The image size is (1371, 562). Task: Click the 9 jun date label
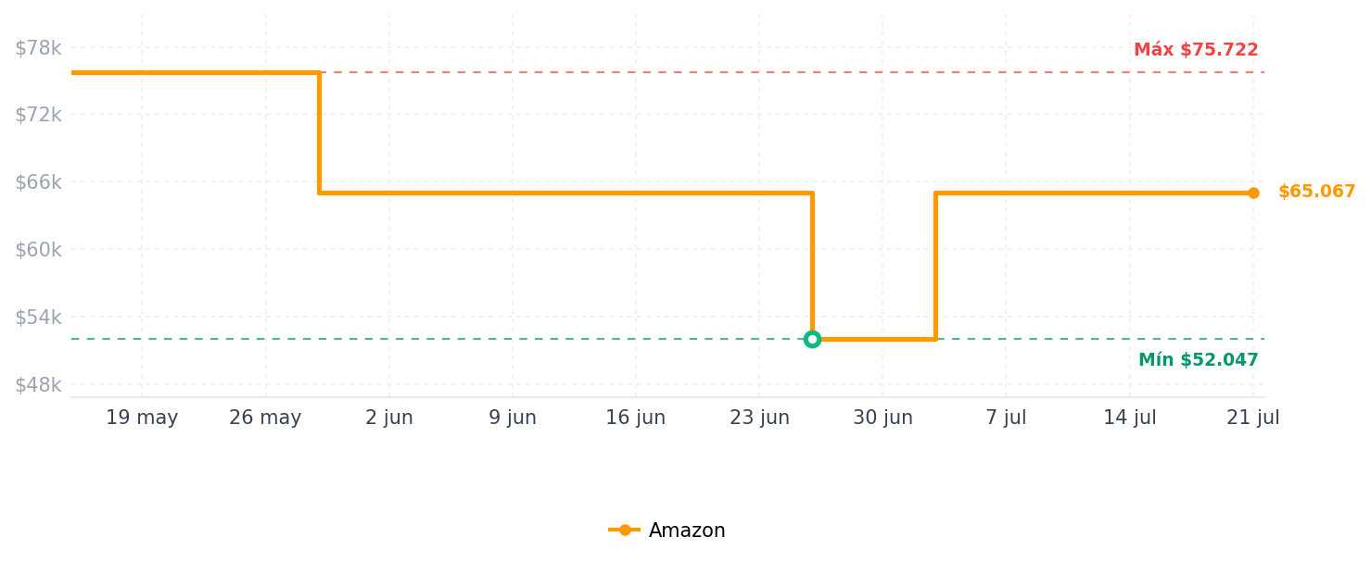coord(513,418)
